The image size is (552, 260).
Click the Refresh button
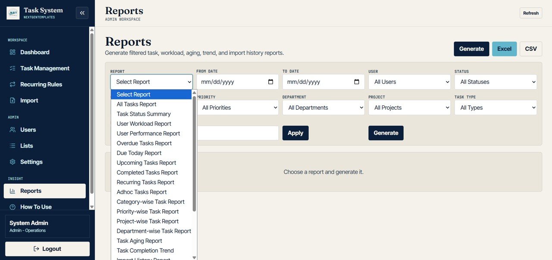click(x=531, y=13)
